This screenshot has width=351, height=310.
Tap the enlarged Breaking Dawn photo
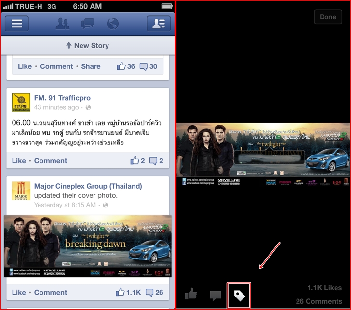click(263, 155)
